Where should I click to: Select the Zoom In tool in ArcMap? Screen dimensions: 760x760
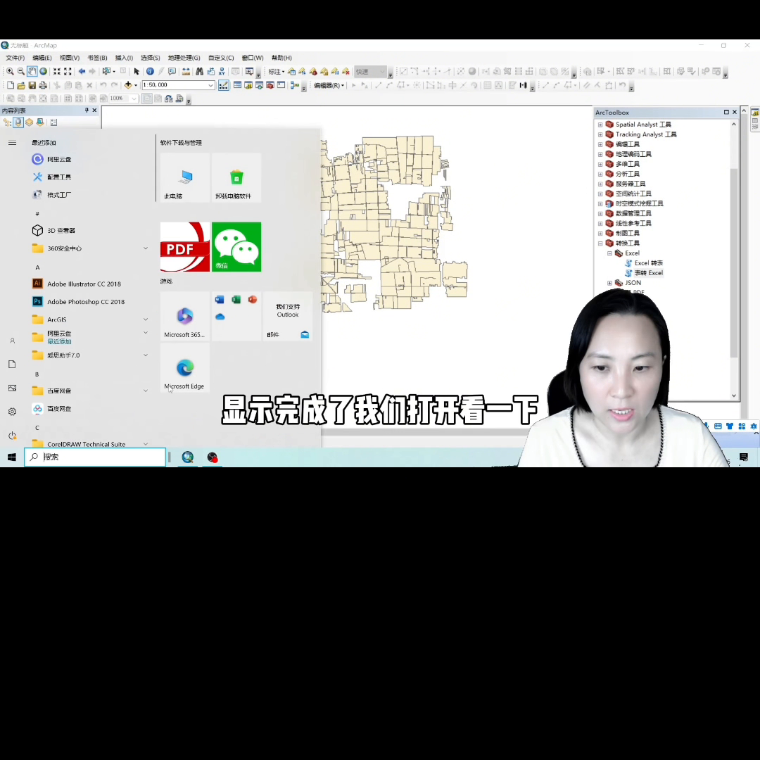[10, 71]
